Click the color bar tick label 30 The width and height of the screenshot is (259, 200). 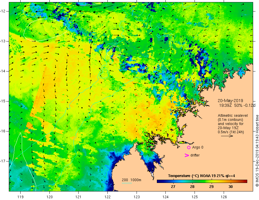(230, 187)
